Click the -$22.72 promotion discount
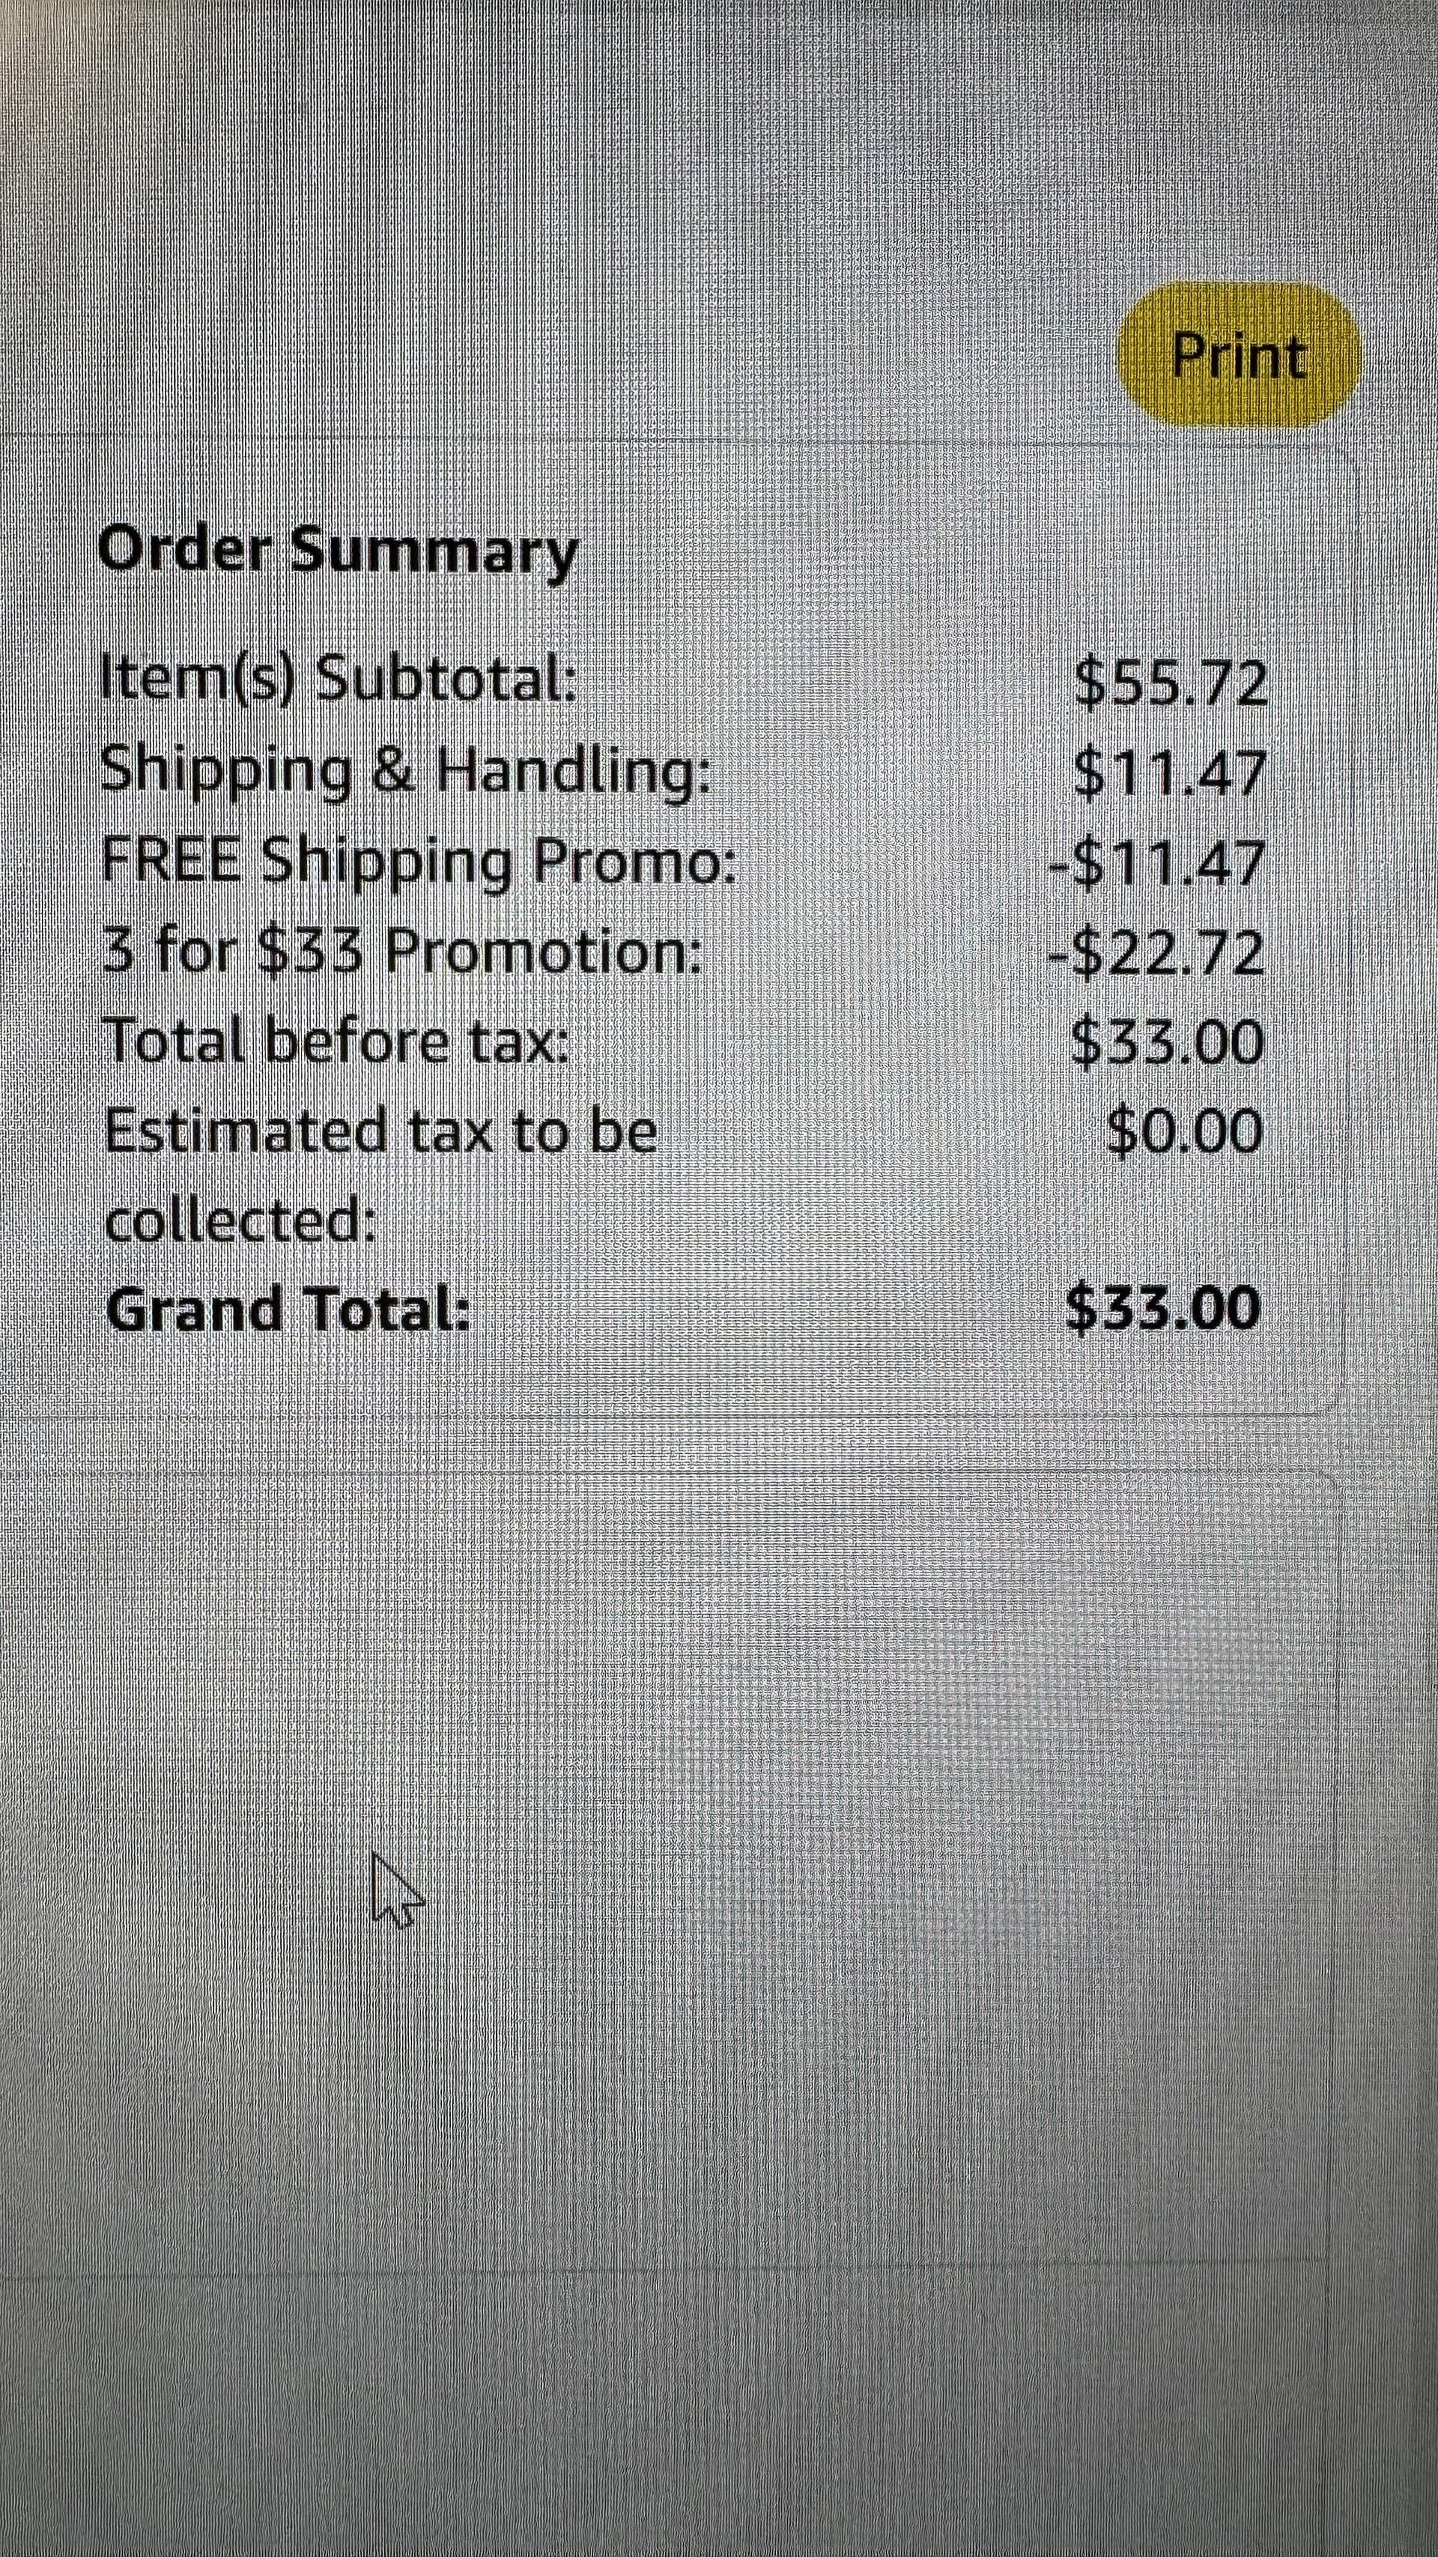The height and width of the screenshot is (2557, 1438). coord(1157,952)
